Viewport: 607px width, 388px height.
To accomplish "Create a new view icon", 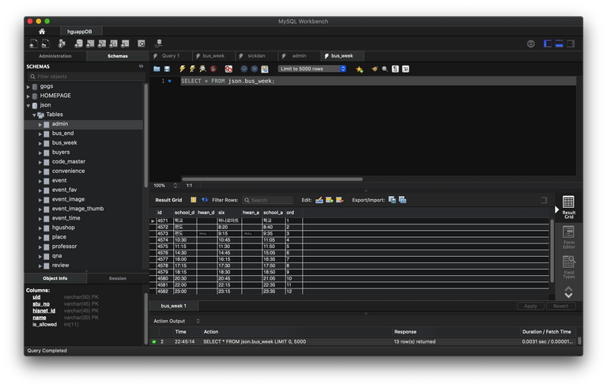I will [x=102, y=43].
